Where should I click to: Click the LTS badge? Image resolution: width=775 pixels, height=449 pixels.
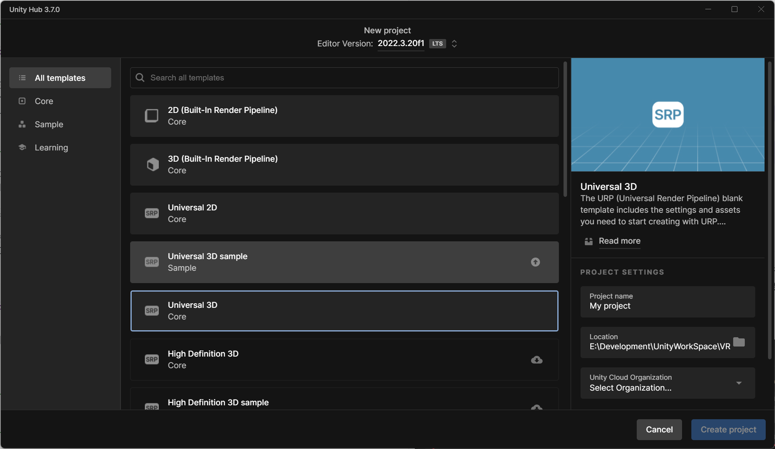438,43
